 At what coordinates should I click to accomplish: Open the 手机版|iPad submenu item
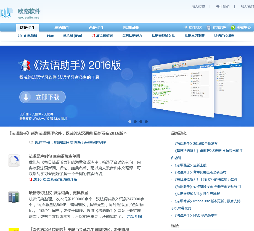[73, 36]
